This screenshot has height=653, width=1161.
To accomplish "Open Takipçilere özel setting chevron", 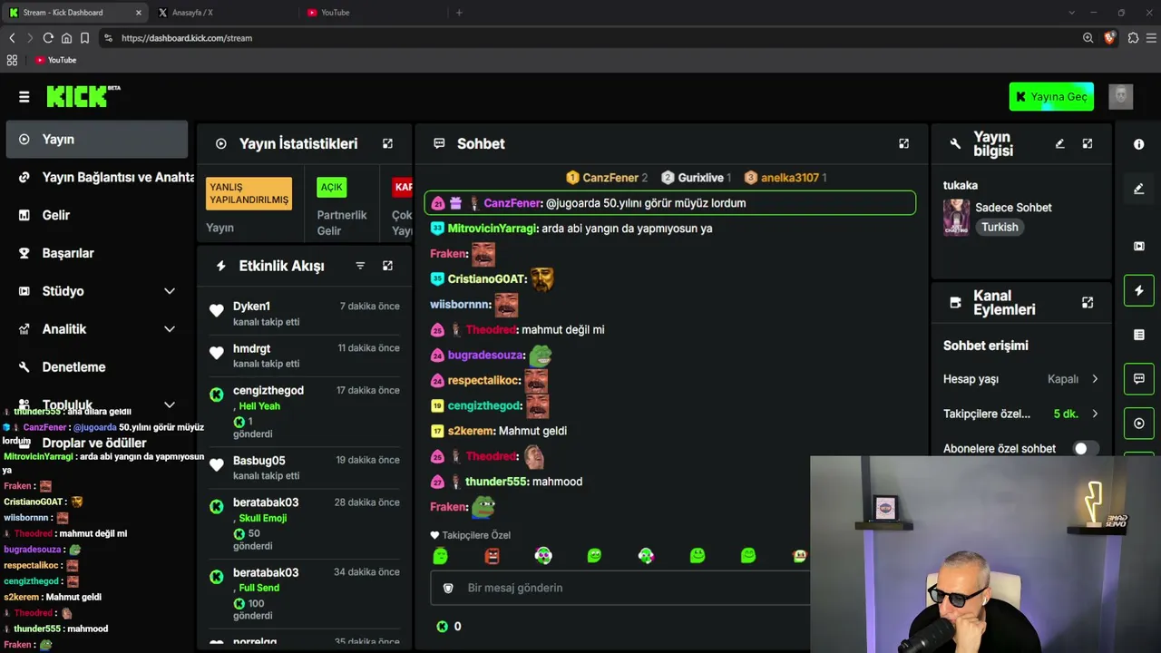I will pyautogui.click(x=1095, y=414).
